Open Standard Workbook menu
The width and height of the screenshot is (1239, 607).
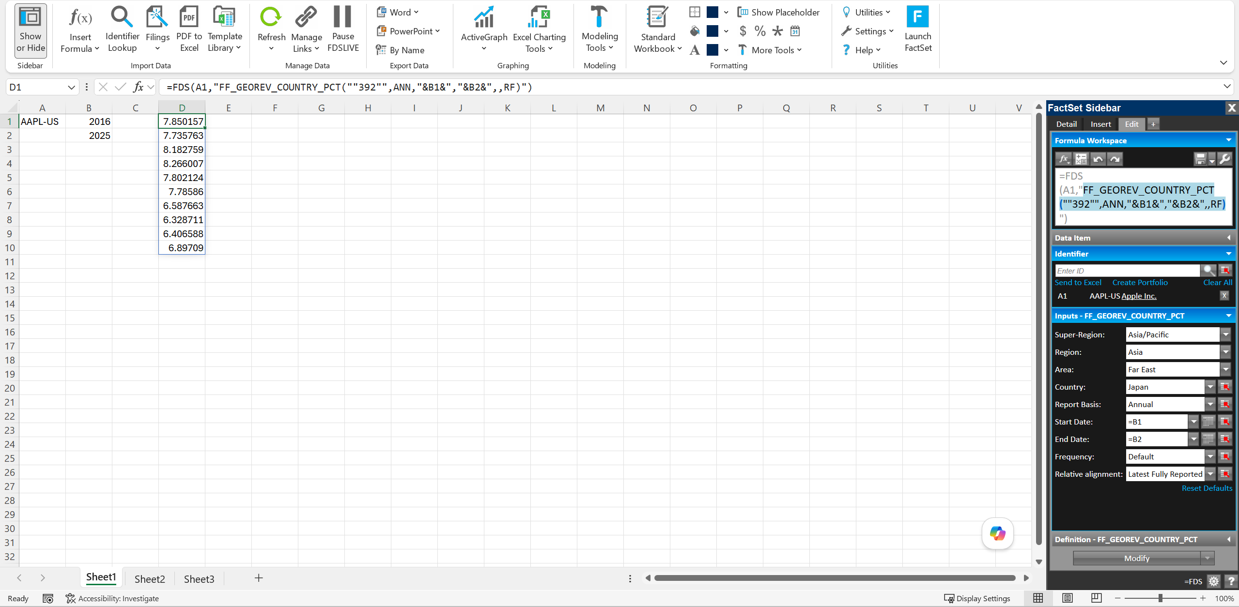(x=658, y=30)
